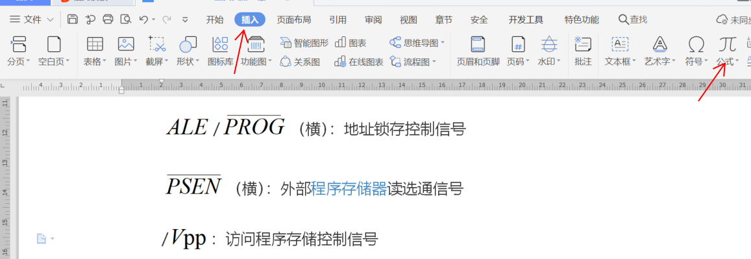Open the Undo history dropdown arrow
This screenshot has height=259, width=751.
(x=153, y=19)
